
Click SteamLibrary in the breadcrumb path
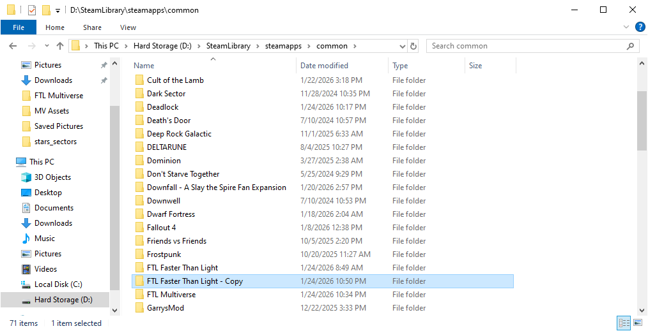tap(229, 46)
